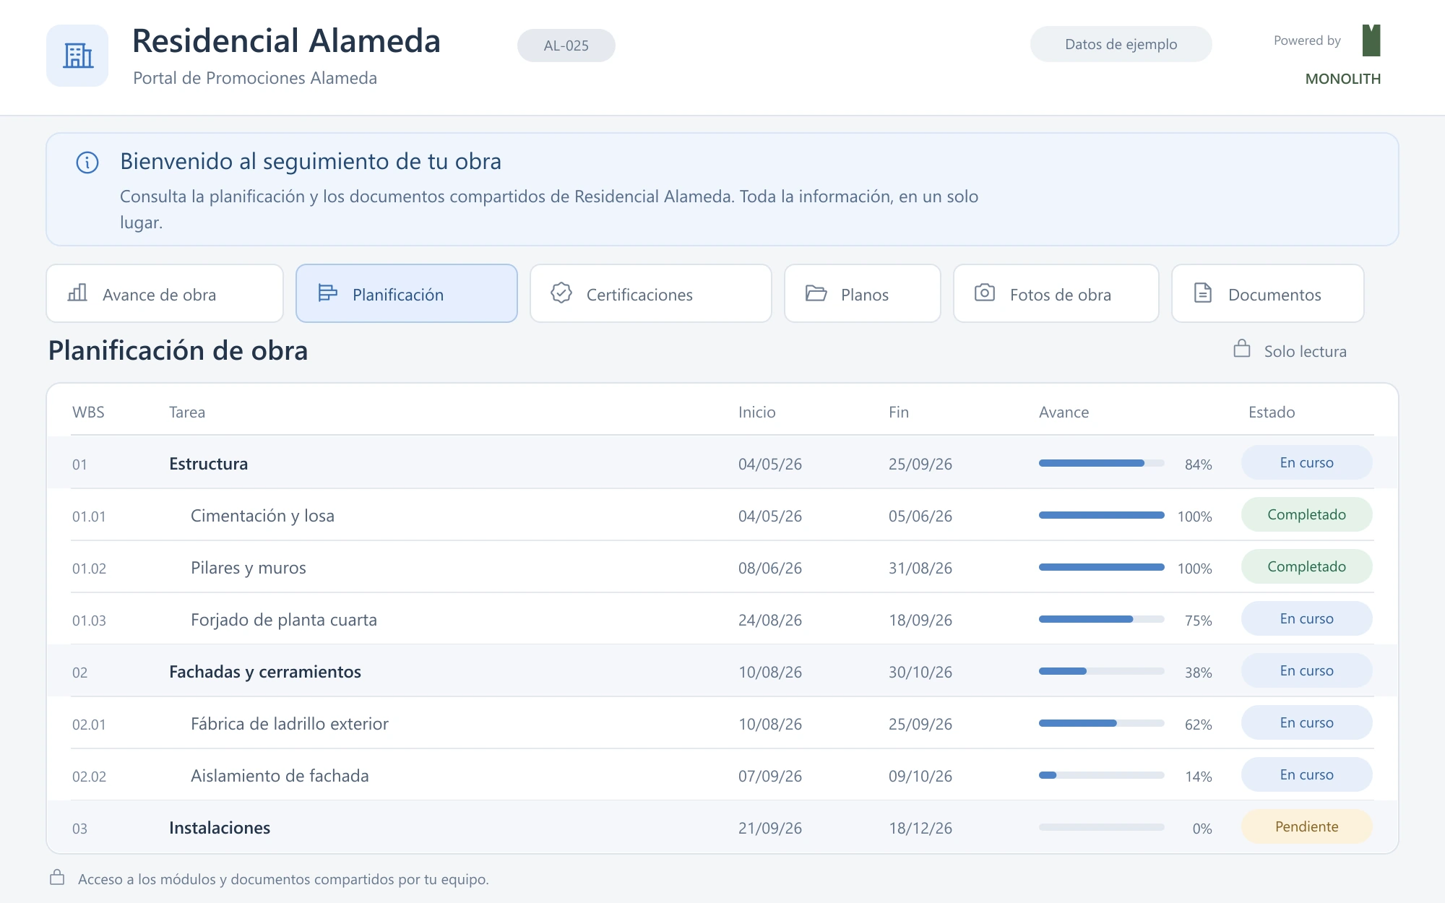Click the lock icon beside Solo lectura
This screenshot has width=1445, height=903.
[1242, 349]
